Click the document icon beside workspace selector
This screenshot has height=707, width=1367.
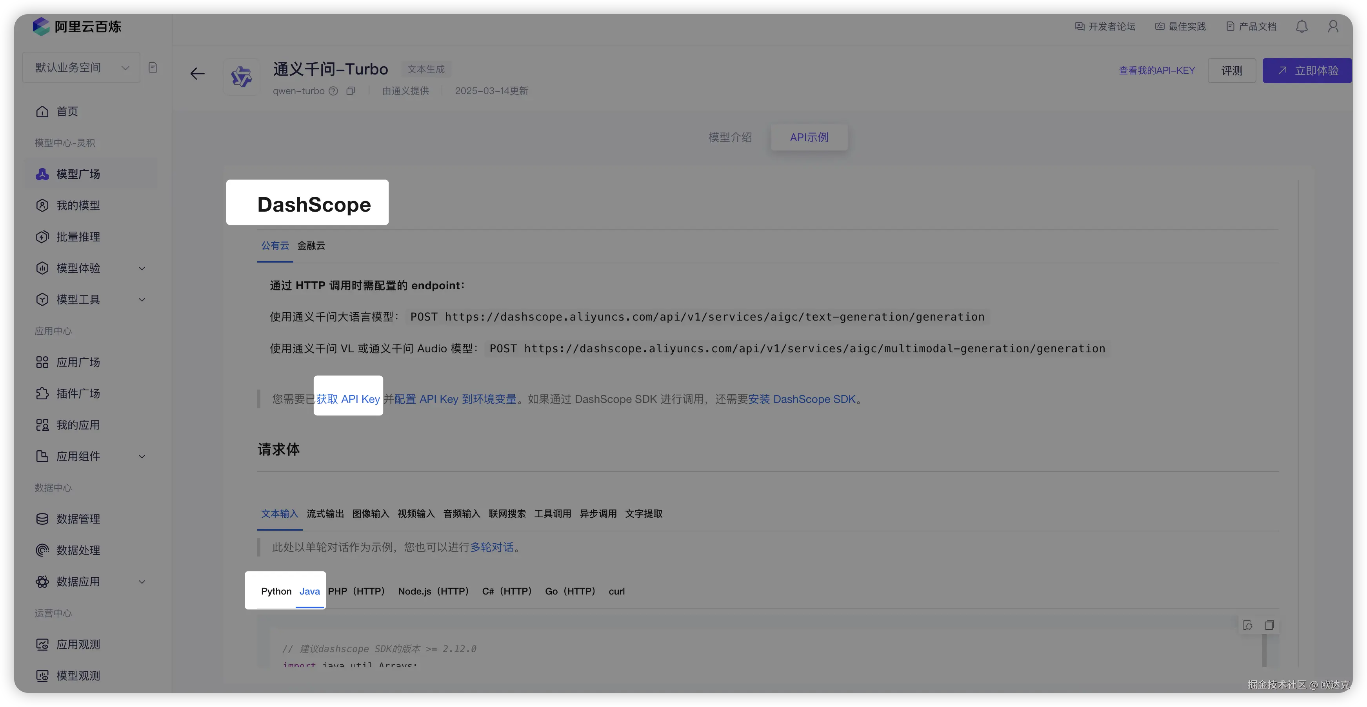(153, 67)
